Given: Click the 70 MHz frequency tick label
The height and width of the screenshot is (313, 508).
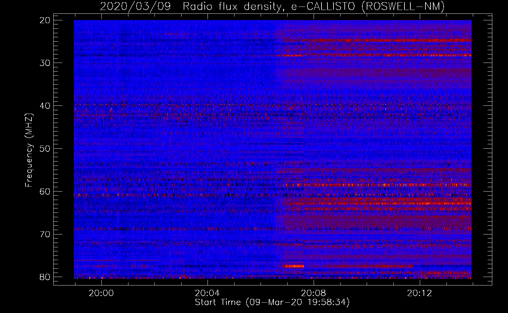Looking at the screenshot, I should point(45,234).
